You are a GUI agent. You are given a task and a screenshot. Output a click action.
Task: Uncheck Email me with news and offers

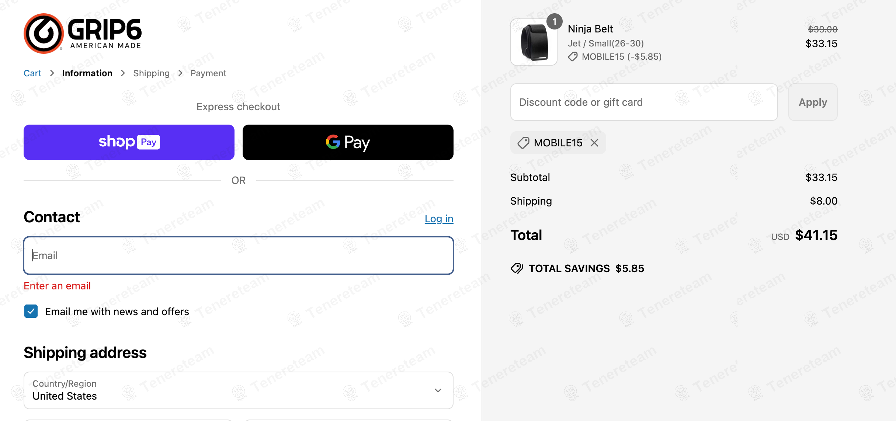[x=31, y=311]
